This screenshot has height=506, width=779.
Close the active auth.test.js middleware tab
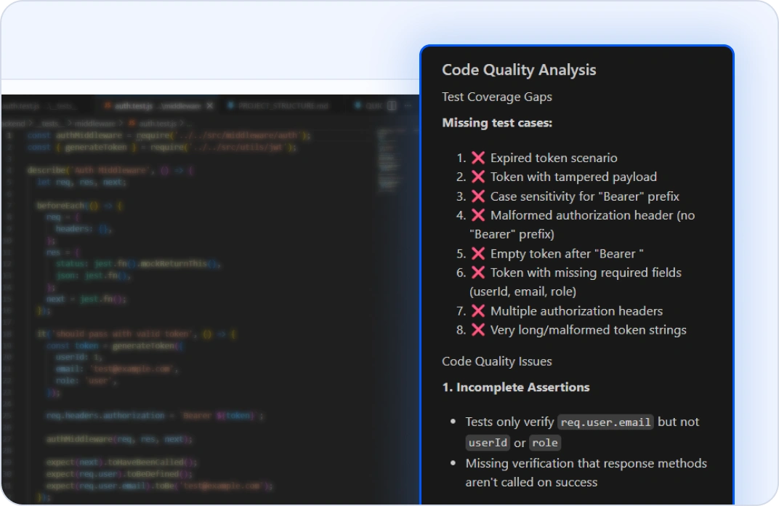coord(210,106)
